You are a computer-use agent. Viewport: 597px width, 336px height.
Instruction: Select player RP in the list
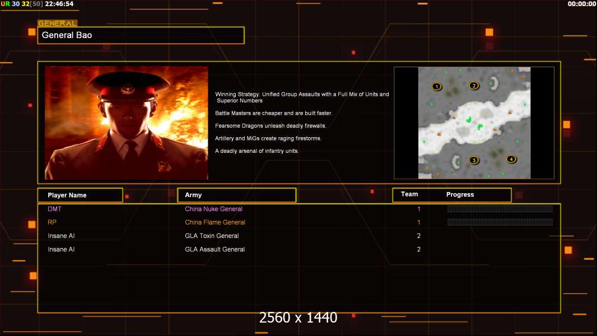tap(52, 222)
